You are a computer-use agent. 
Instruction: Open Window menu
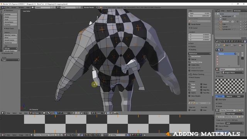(21, 7)
